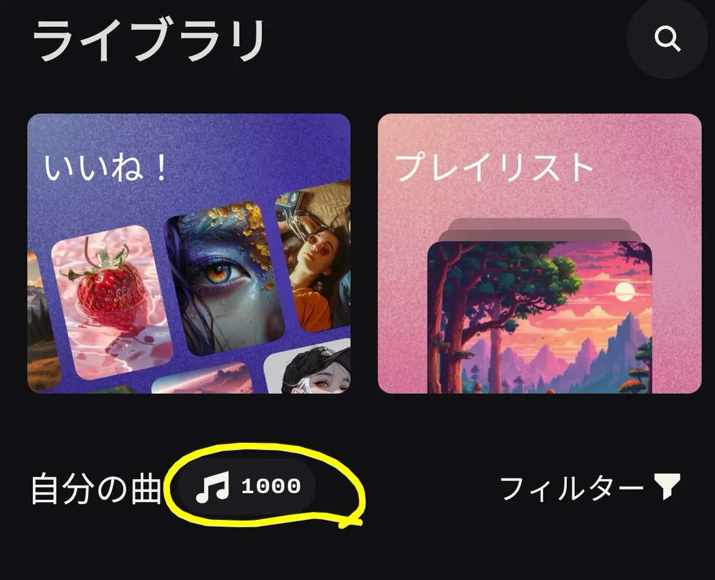Select the strawberry cover thumbnail
Screen dimensions: 715x580
[112, 303]
